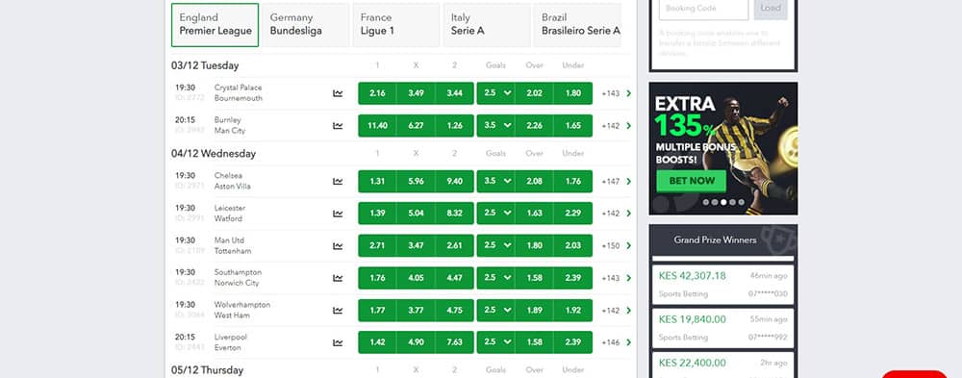The height and width of the screenshot is (378, 962).
Task: Open stats chart icon for Leicester vs Watford
Action: pyautogui.click(x=338, y=214)
